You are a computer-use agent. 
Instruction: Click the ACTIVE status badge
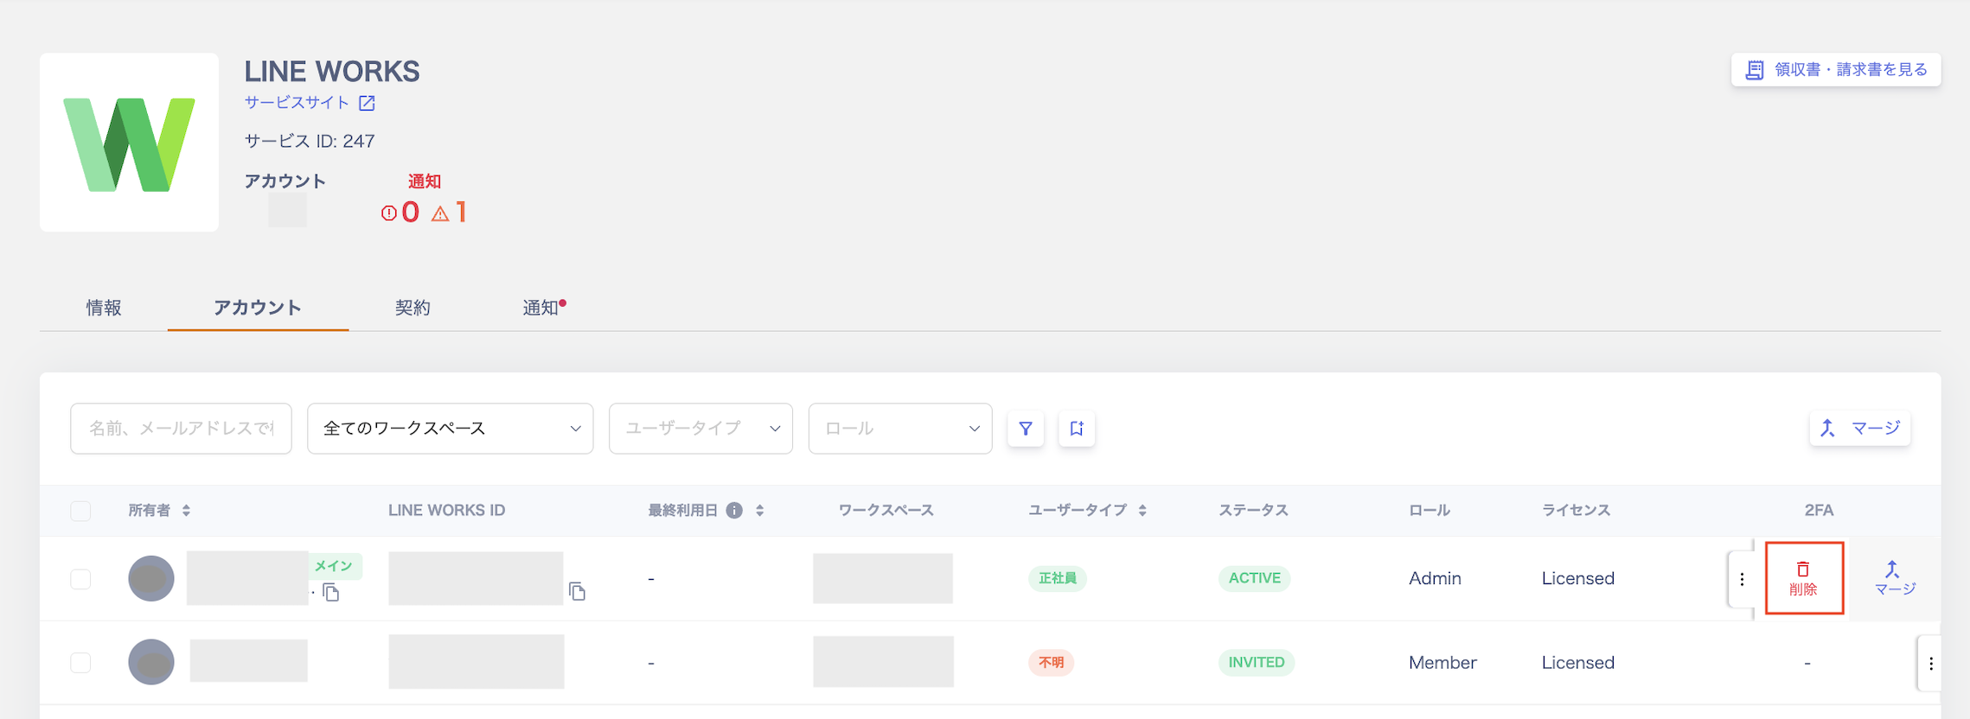[1255, 579]
